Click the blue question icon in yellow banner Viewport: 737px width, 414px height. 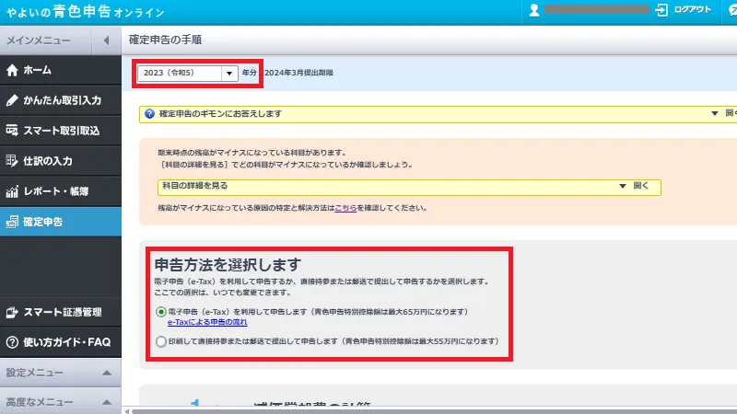[x=149, y=113]
